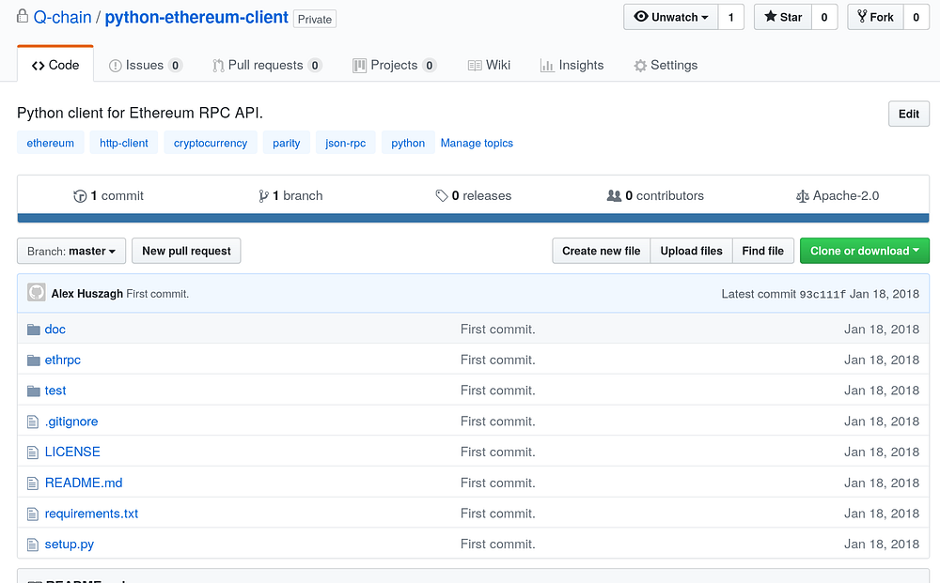Viewport: 940px width, 583px height.
Task: Open the Wiki tab
Action: [489, 65]
